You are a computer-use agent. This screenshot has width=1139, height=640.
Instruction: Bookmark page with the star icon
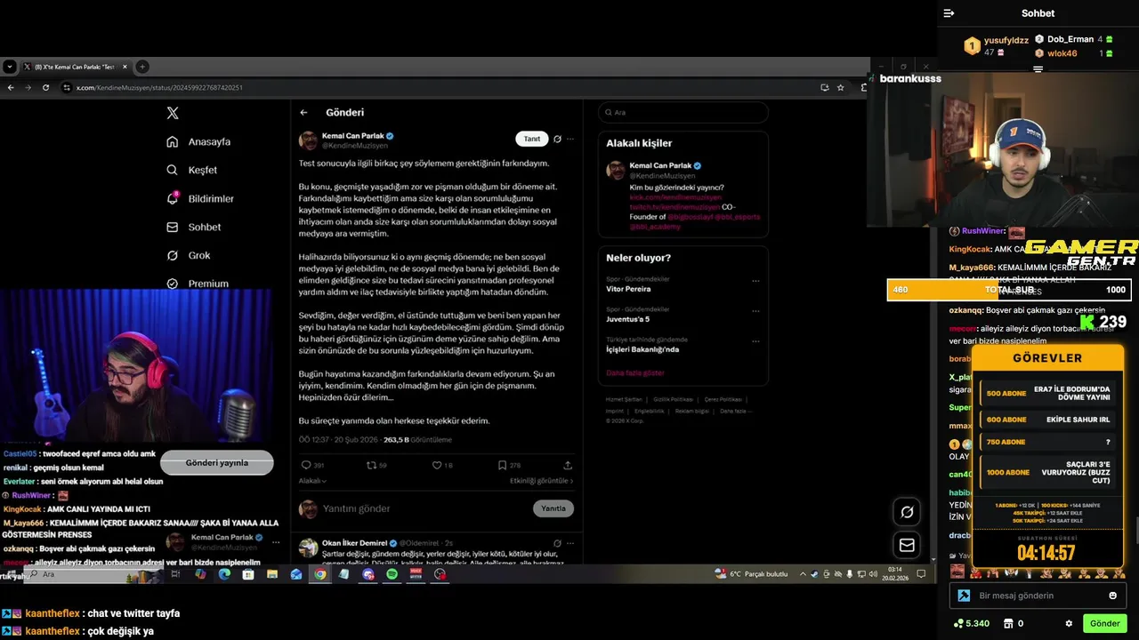840,87
